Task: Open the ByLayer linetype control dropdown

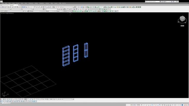Action: (x=47, y=11)
